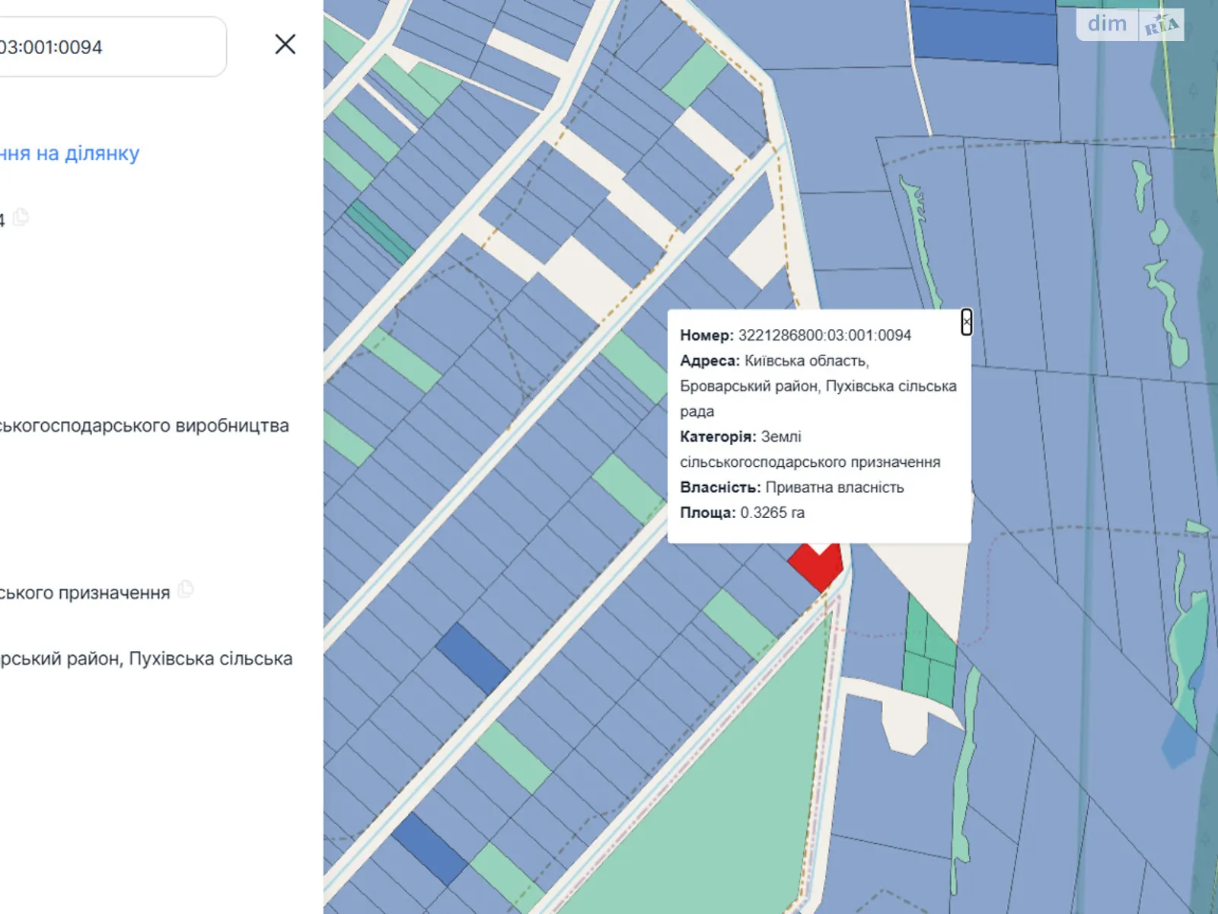This screenshot has width=1218, height=914.
Task: Close the parcel info popup on the map
Action: 966,322
